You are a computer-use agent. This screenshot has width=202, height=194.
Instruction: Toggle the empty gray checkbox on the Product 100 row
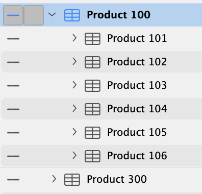pyautogui.click(x=34, y=15)
